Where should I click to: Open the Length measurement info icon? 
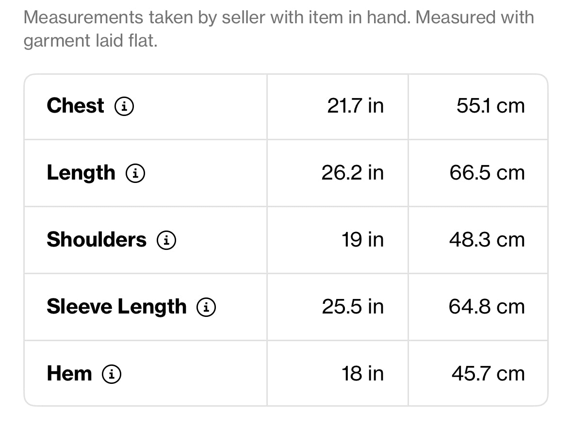135,173
